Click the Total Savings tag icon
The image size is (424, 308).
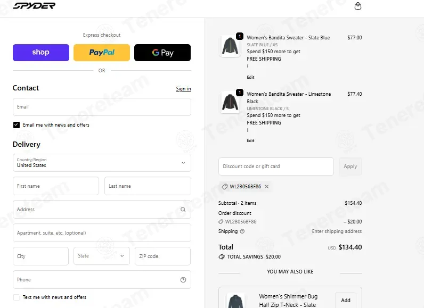tap(222, 257)
